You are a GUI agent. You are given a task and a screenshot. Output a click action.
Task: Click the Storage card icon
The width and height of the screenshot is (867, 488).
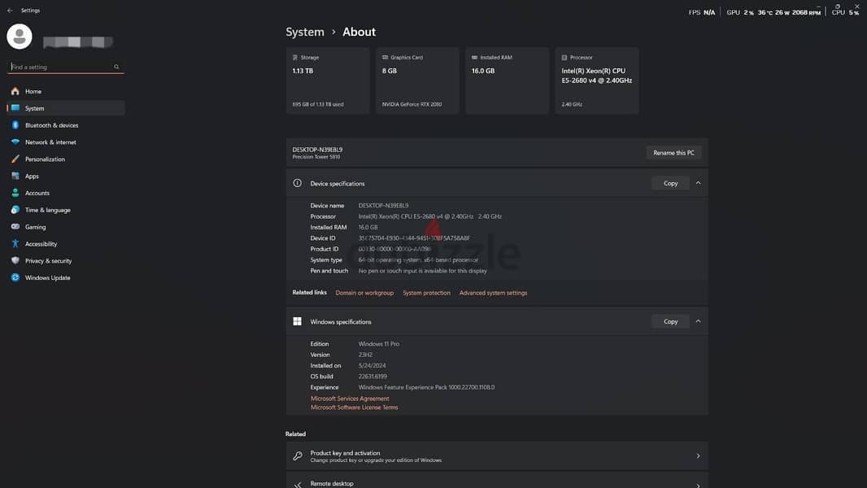point(295,58)
